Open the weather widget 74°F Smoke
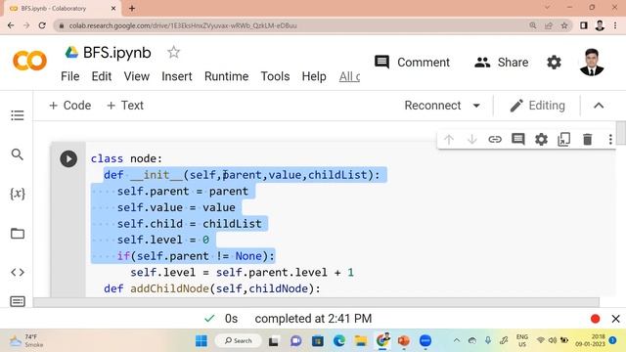 pyautogui.click(x=26, y=341)
